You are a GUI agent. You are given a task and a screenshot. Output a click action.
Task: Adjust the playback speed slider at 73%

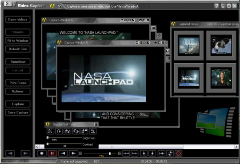click(x=110, y=153)
